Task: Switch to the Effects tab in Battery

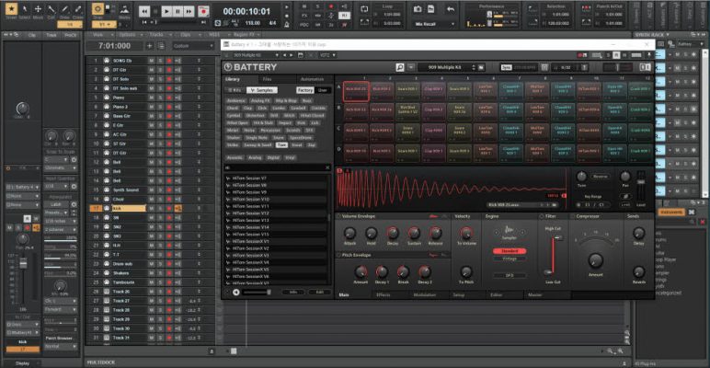Action: pos(383,294)
